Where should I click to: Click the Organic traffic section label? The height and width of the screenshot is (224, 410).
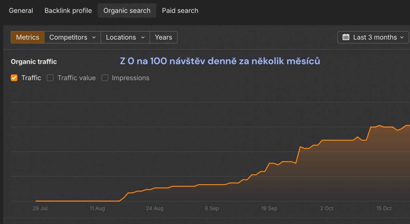33,62
